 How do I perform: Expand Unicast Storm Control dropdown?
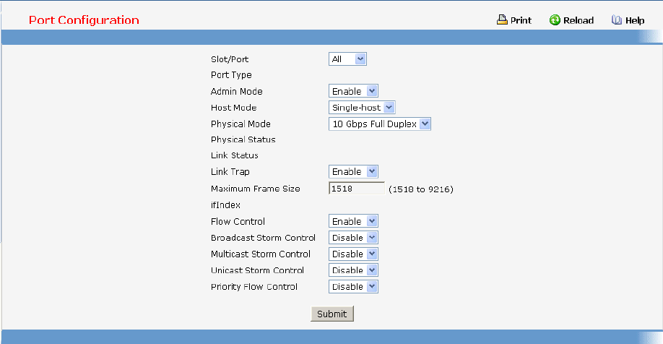(x=353, y=270)
